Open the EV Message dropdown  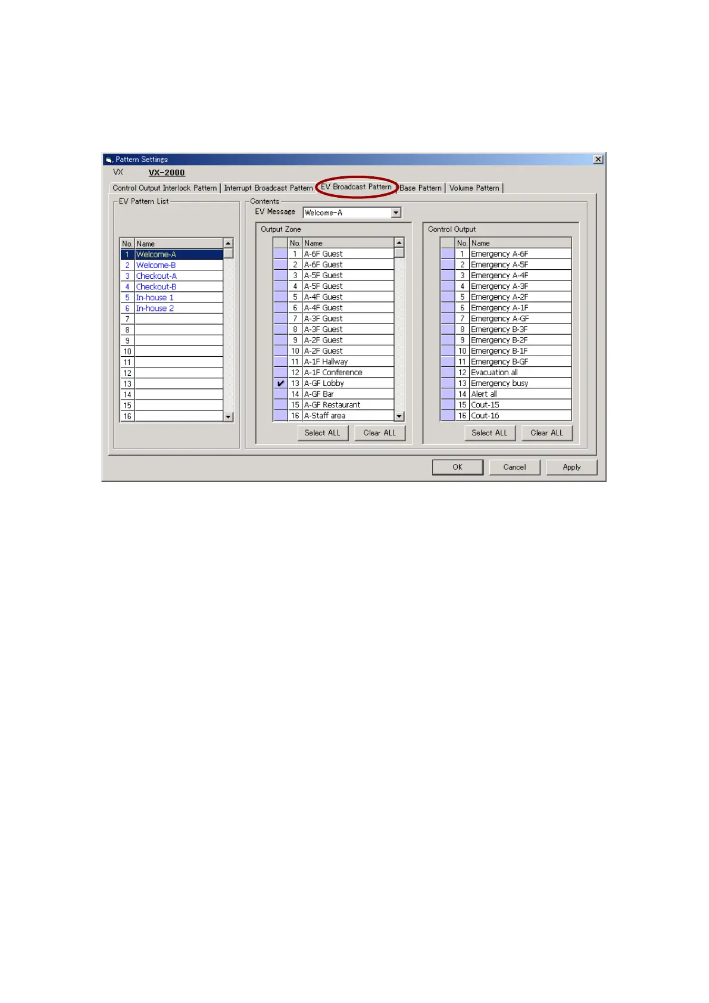click(396, 213)
